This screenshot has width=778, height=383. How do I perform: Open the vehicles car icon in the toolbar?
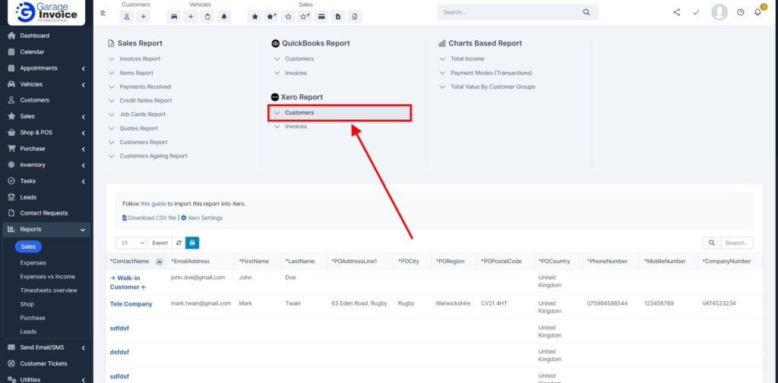coord(174,17)
